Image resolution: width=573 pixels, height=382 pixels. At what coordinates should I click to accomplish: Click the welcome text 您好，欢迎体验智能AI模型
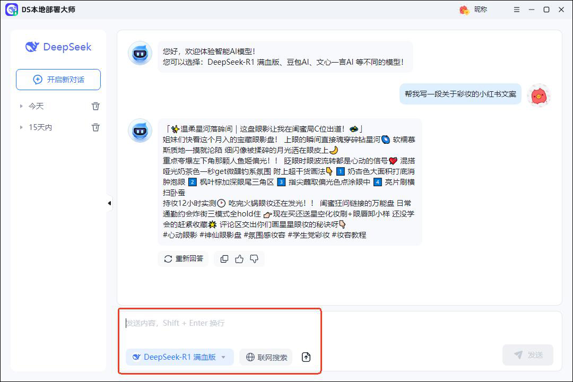point(209,51)
